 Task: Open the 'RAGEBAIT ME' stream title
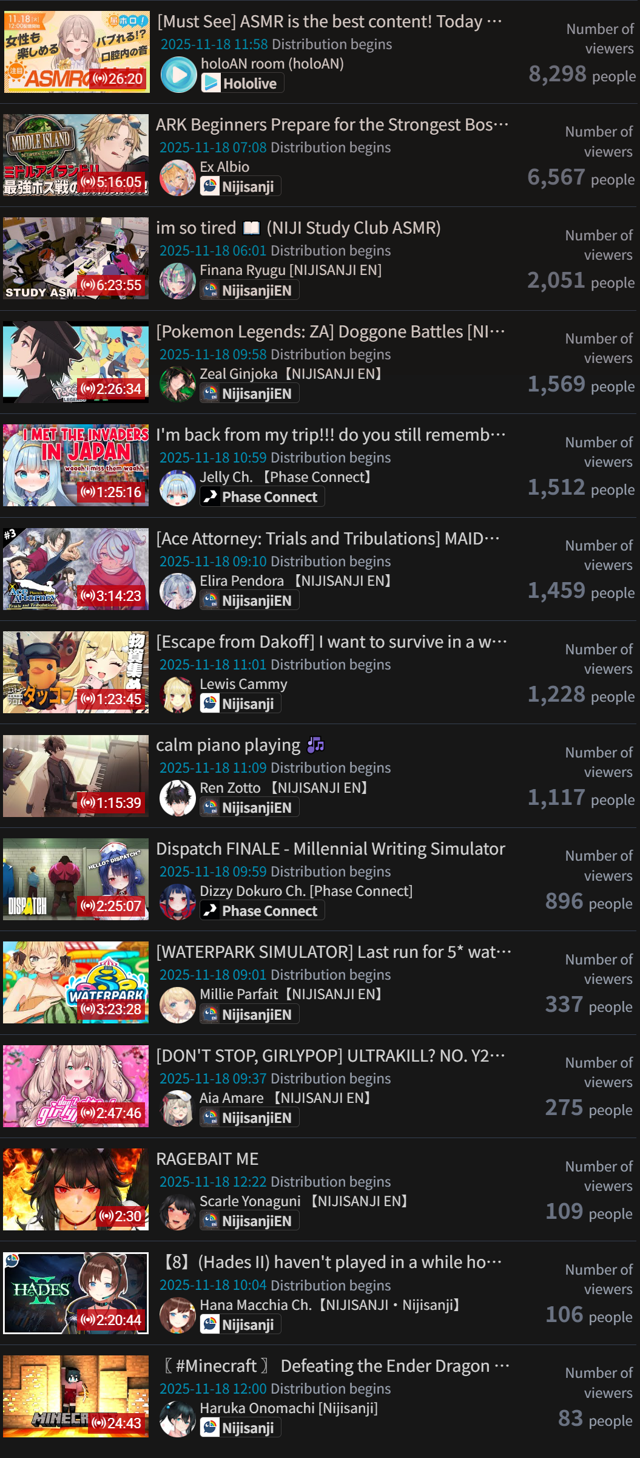click(x=207, y=1159)
